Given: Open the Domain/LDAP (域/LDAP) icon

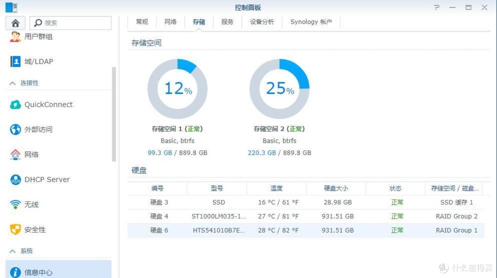Looking at the screenshot, I should tap(15, 62).
